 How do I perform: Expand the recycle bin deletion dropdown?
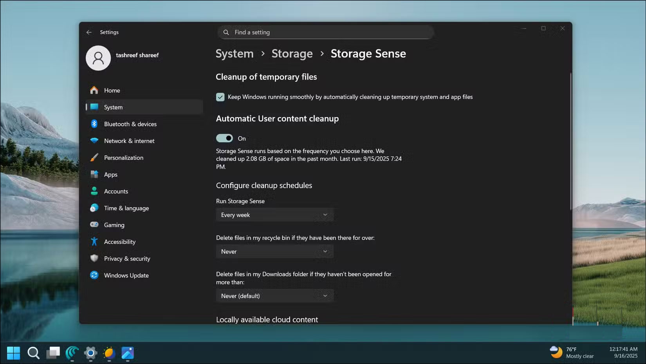tap(274, 251)
